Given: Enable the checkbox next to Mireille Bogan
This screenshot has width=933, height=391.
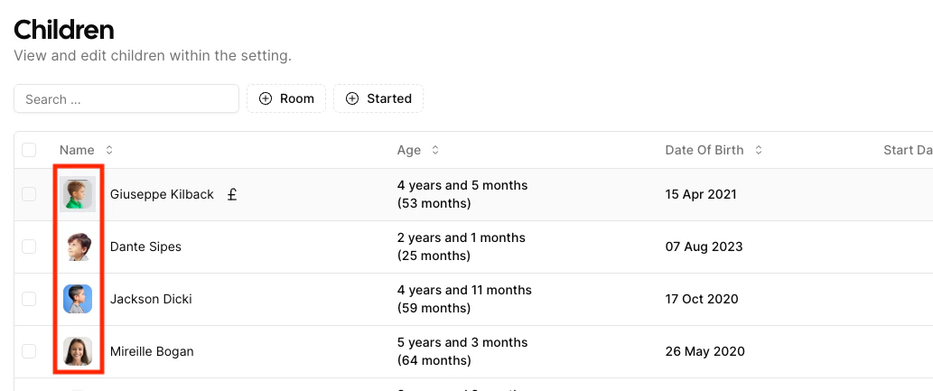Looking at the screenshot, I should click(29, 351).
